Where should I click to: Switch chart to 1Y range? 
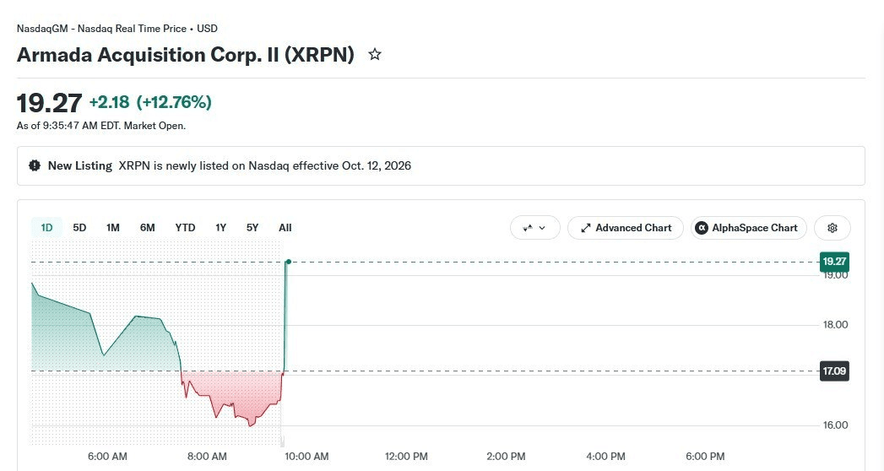tap(220, 228)
